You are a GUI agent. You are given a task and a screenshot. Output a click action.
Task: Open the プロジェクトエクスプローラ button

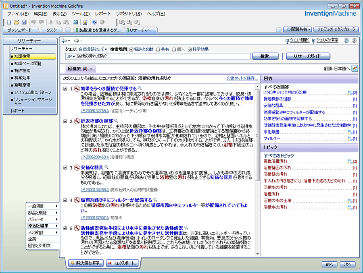(x=336, y=29)
